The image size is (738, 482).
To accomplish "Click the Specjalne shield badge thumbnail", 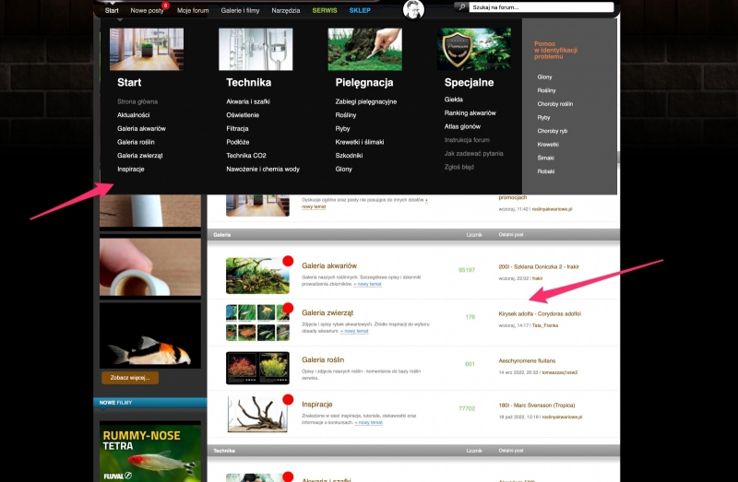I will pos(474,49).
